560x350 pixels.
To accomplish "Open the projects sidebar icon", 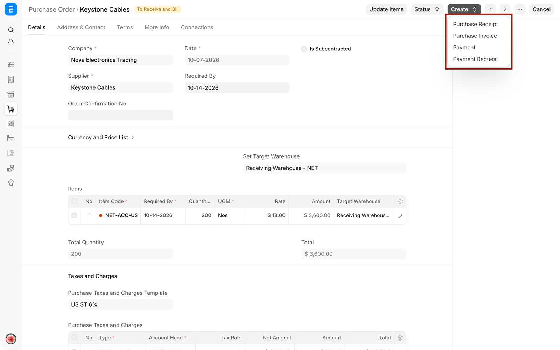I will (11, 153).
